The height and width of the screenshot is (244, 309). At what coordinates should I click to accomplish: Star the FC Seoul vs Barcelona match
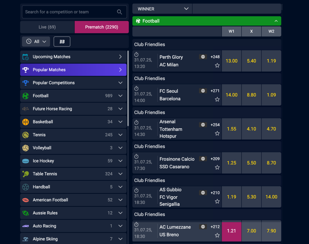tap(217, 99)
